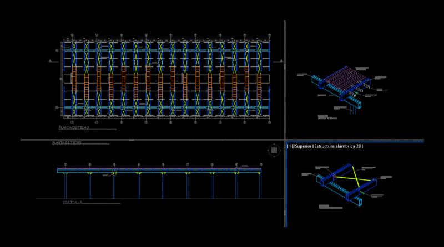Select the PLANTA DE TECHO title under roof plan
Viewport: 444px width, 247px height.
pos(74,128)
